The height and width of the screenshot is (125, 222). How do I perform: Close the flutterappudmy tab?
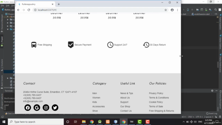(x=52, y=4)
